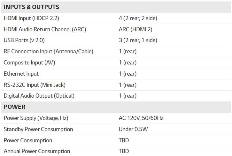Screen dimensions: 232x156
Task: Click the INPUTS & OUTPUTS section header
Action: point(32,7)
